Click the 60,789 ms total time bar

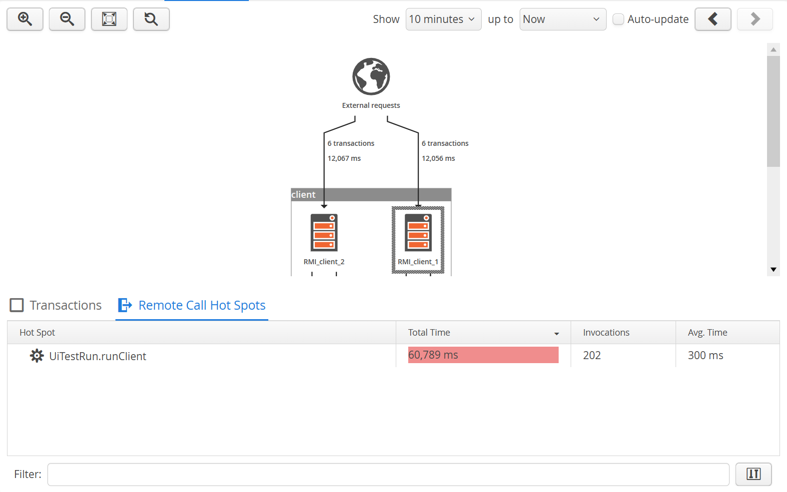click(483, 355)
